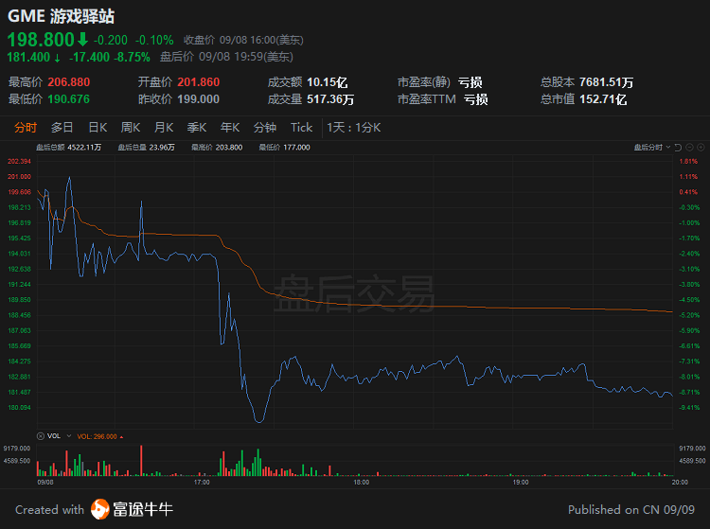The image size is (710, 529).
Task: Select the Tick tab
Action: [x=301, y=128]
